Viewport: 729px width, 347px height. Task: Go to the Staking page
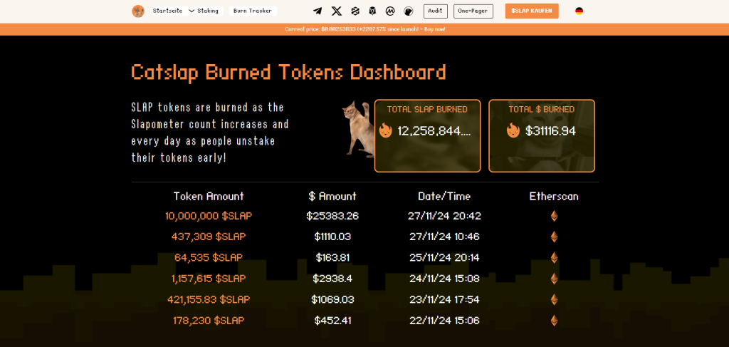[x=208, y=11]
